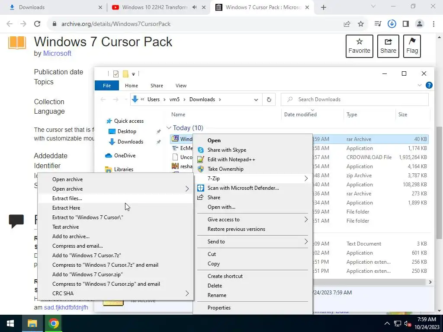Choose Extract files... in 7-Zip menu
Screen dimensions: 443x332
116,198
